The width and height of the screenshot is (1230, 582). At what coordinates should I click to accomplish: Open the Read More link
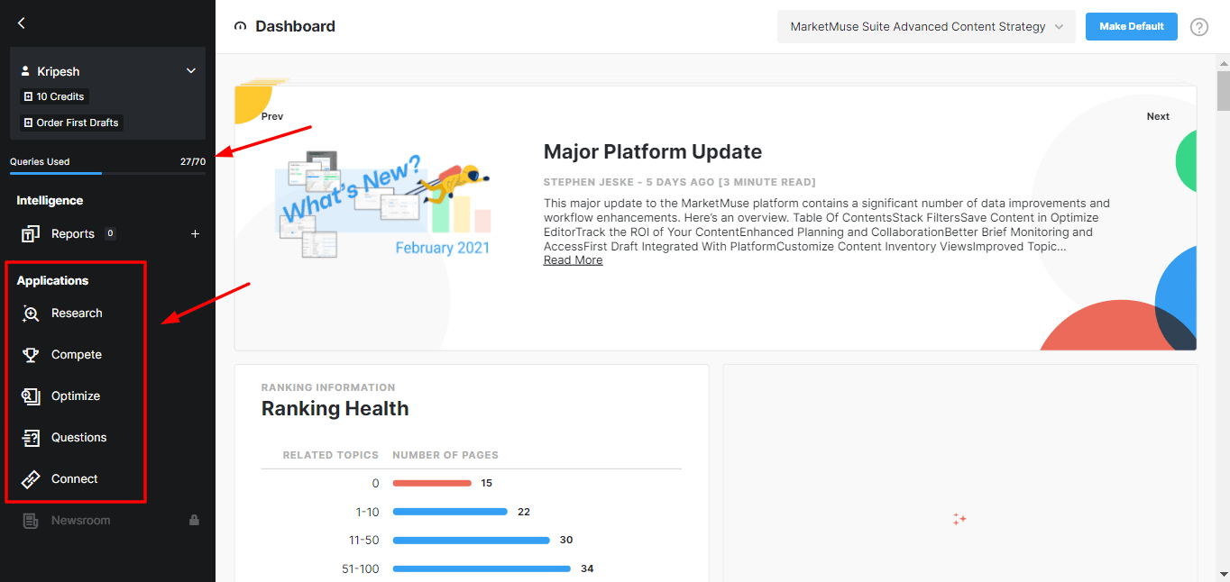pyautogui.click(x=573, y=260)
